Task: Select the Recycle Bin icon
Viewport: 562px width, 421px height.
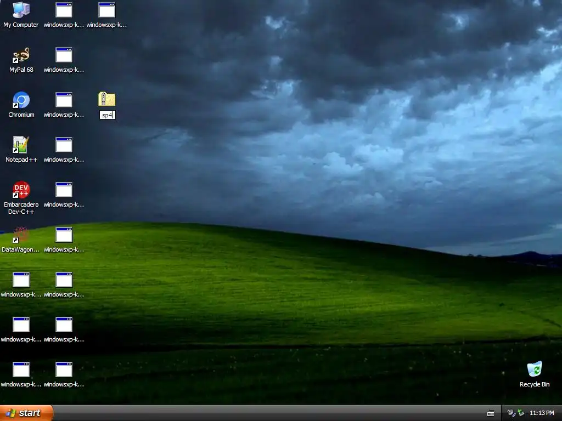Action: point(535,374)
